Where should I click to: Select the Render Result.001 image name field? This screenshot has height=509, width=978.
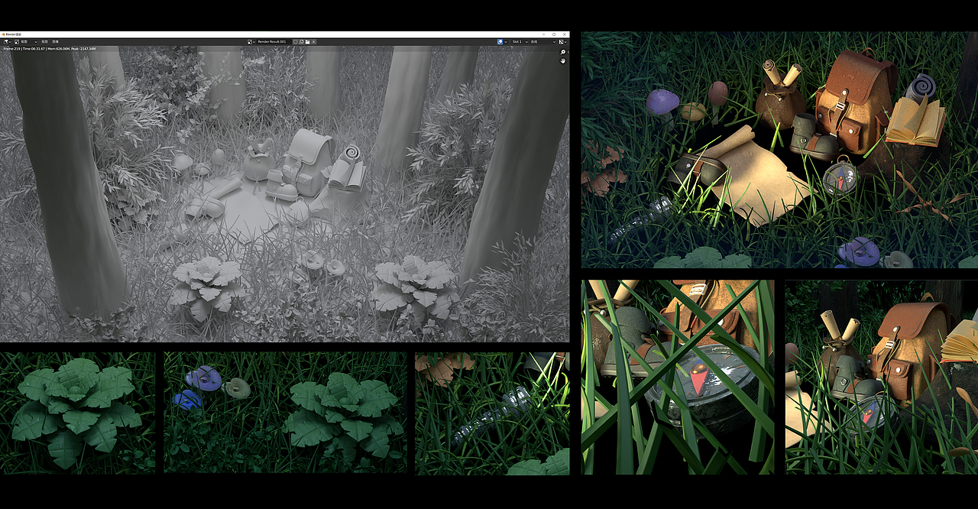pyautogui.click(x=275, y=41)
